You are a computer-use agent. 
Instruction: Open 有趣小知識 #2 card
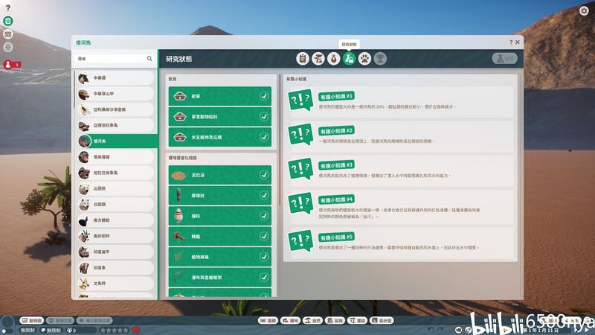click(399, 135)
